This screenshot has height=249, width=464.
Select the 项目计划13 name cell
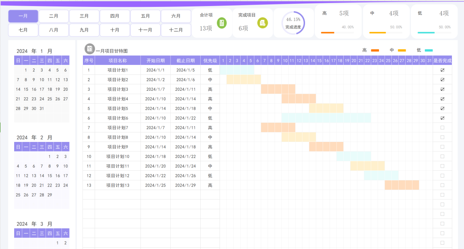tap(118, 185)
